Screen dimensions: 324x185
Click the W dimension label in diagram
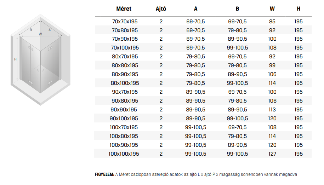[40, 34]
